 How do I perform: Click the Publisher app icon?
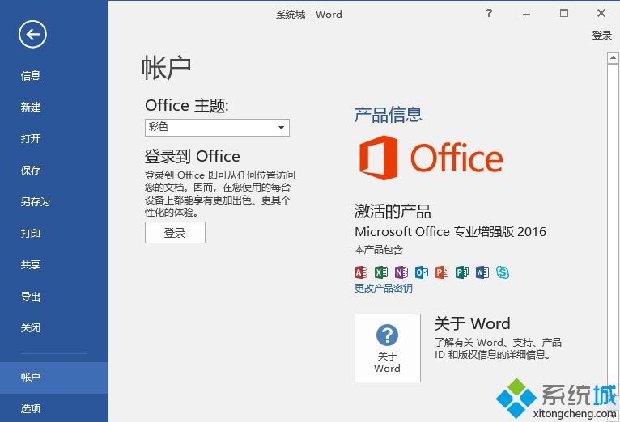tap(462, 272)
